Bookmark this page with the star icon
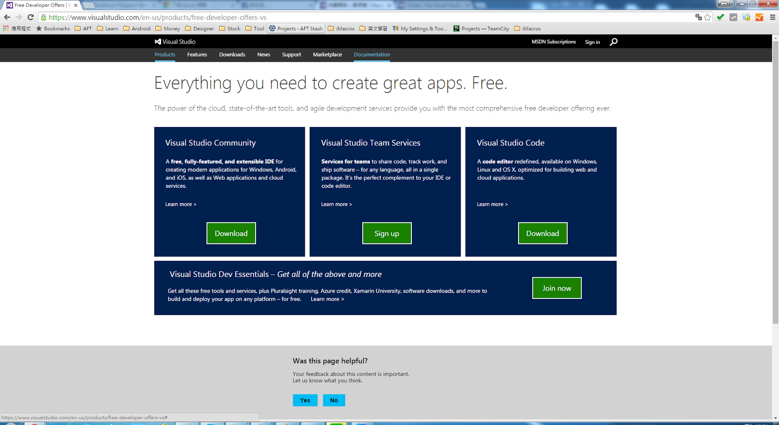The image size is (779, 425). (x=707, y=17)
